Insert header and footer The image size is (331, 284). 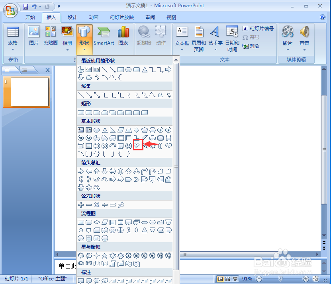pos(199,39)
